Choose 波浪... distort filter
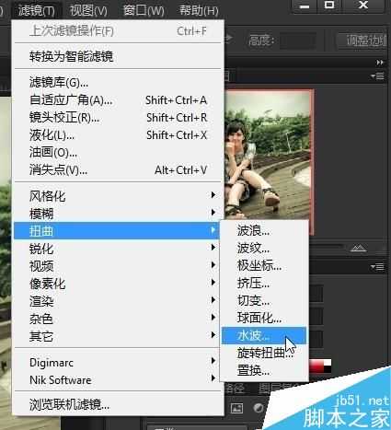Screen dimensions: 391x430 point(264,230)
